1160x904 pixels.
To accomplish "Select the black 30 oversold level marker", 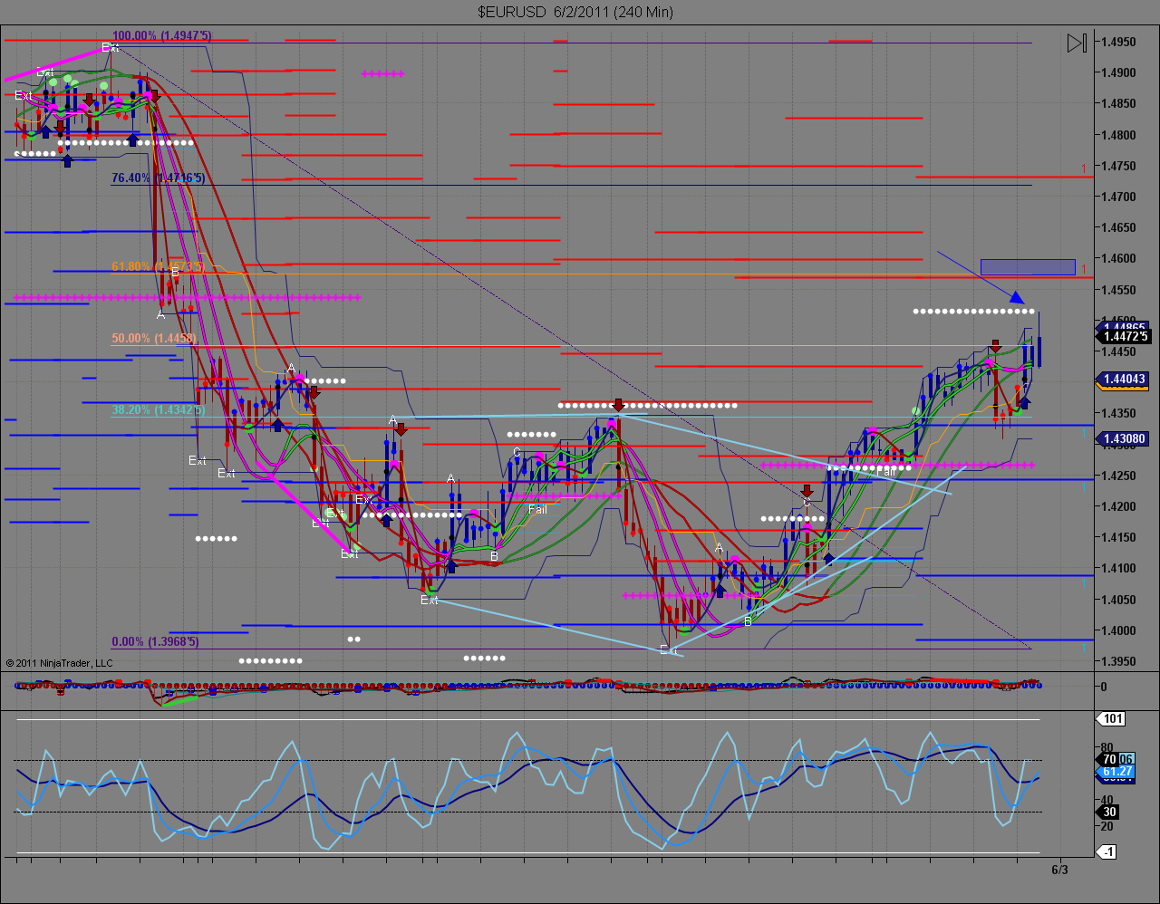I will point(1109,813).
